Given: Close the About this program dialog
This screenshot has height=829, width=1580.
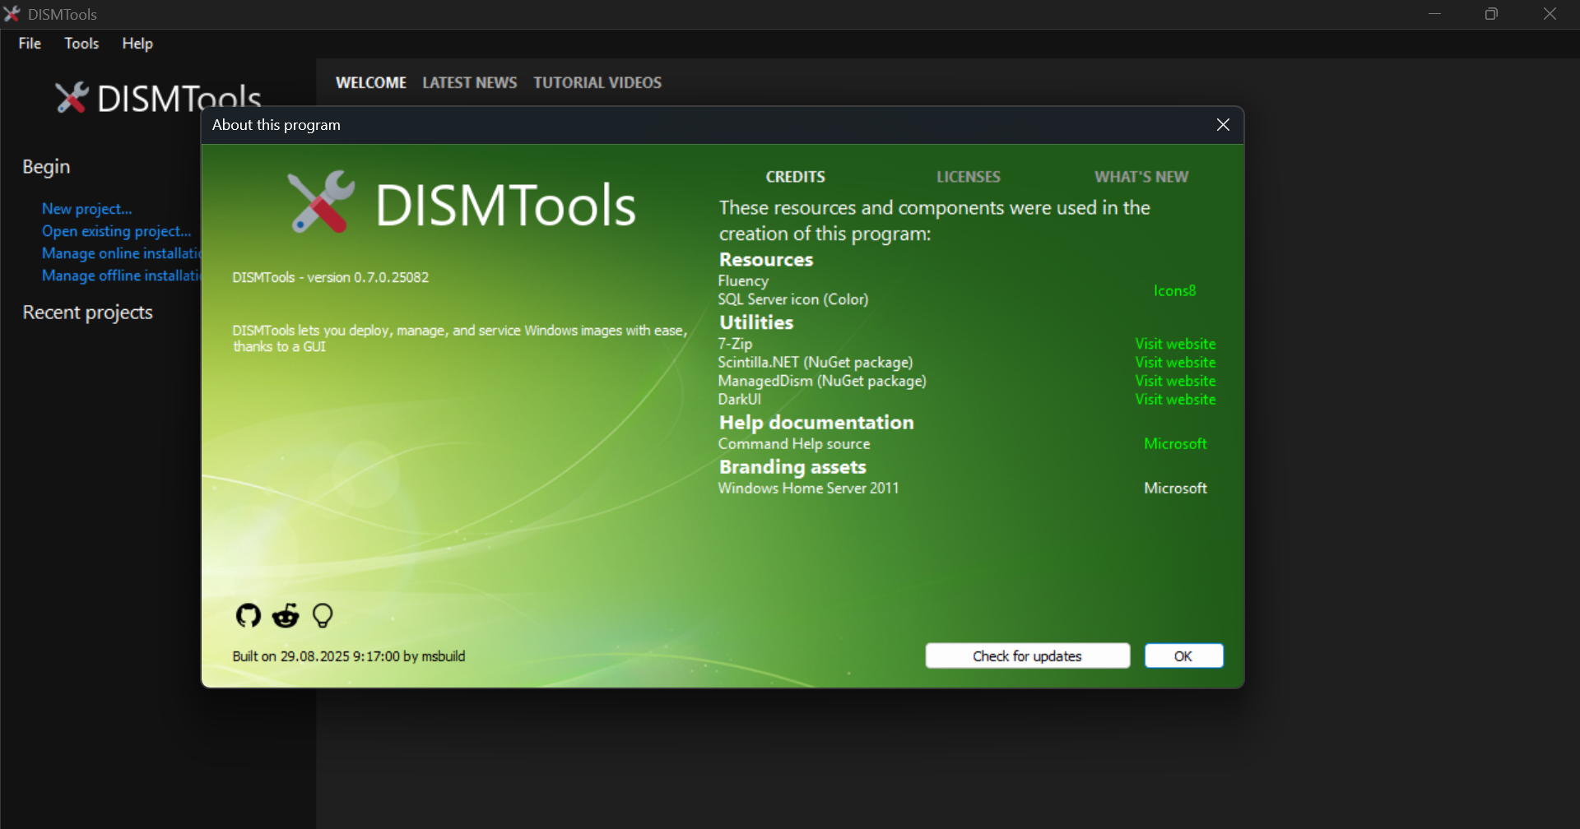Looking at the screenshot, I should 1223,125.
